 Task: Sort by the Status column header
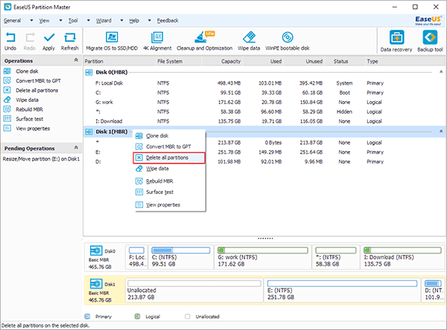(x=345, y=61)
